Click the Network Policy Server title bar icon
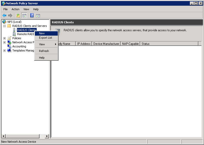 tap(4, 3)
